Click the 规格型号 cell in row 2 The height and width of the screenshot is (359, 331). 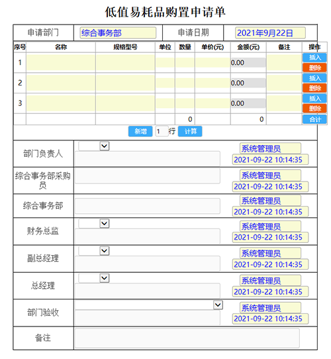[125, 83]
